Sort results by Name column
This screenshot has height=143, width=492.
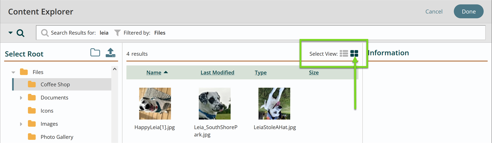[154, 72]
